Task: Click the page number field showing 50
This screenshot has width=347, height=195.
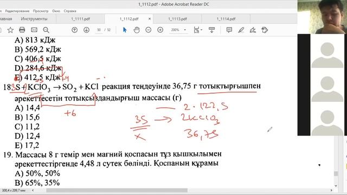Action: [x=99, y=30]
